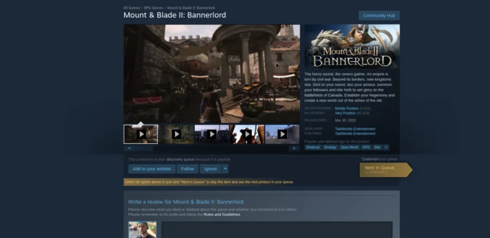Add to your wishlist
This screenshot has height=238, width=490.
(x=152, y=169)
